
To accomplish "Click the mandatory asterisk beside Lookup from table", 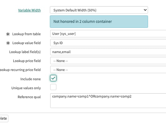I will [x=8, y=34].
